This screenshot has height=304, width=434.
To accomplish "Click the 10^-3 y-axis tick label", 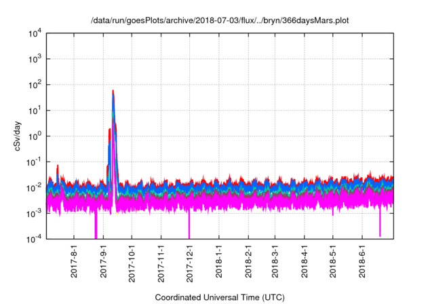I will tap(34, 214).
